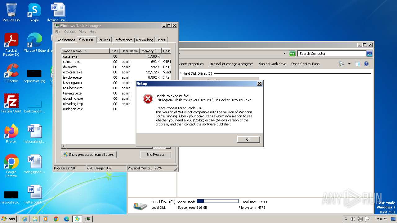Open Windows Media Player taskbar icon

coord(46,219)
